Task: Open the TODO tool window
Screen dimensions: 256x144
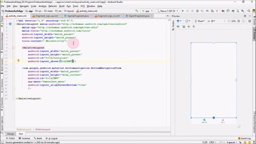Action: pyautogui.click(x=10, y=138)
